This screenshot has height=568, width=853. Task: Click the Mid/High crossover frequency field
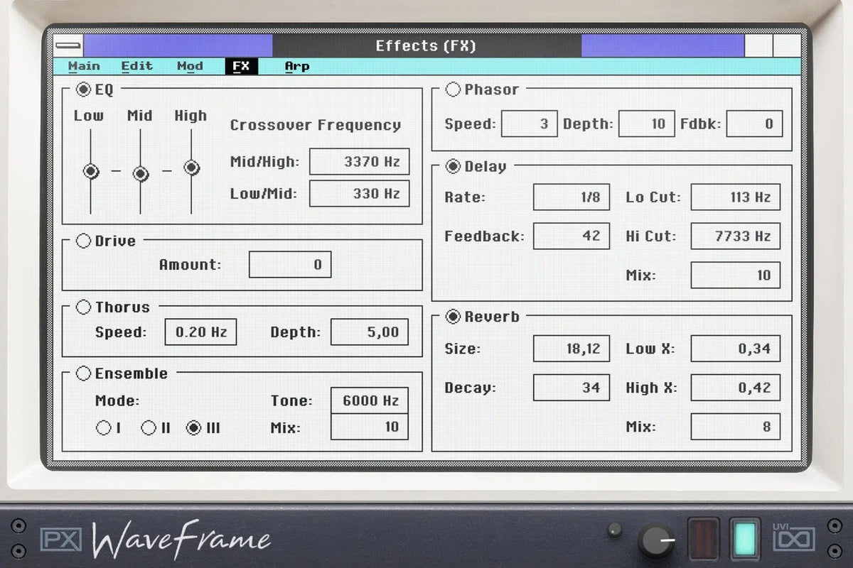360,161
